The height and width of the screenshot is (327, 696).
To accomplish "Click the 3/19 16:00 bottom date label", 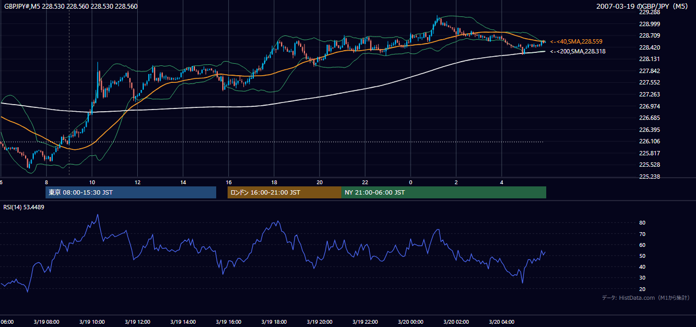I will pyautogui.click(x=229, y=322).
